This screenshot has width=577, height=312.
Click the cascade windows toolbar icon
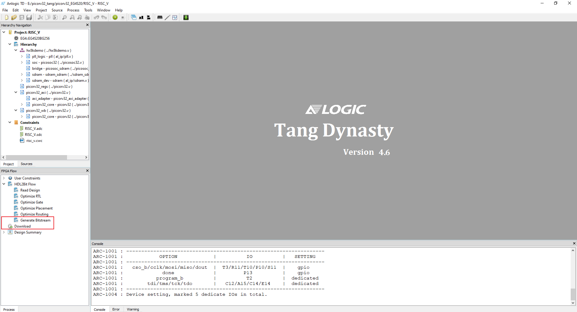134,17
